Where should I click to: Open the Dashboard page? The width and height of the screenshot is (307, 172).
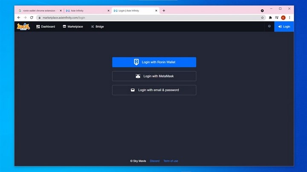click(46, 27)
